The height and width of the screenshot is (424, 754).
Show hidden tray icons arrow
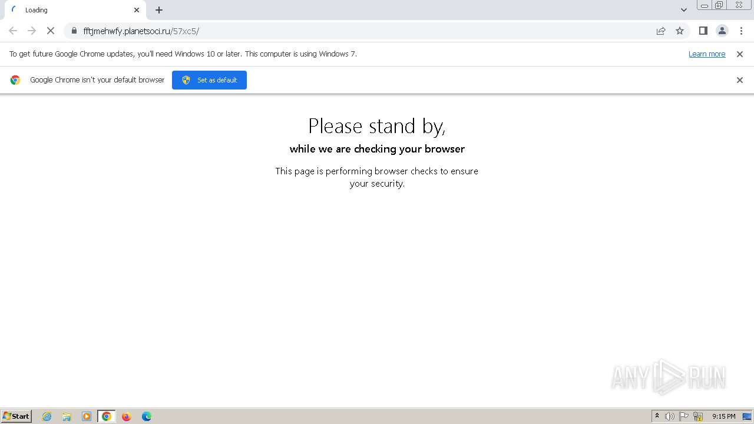point(657,416)
